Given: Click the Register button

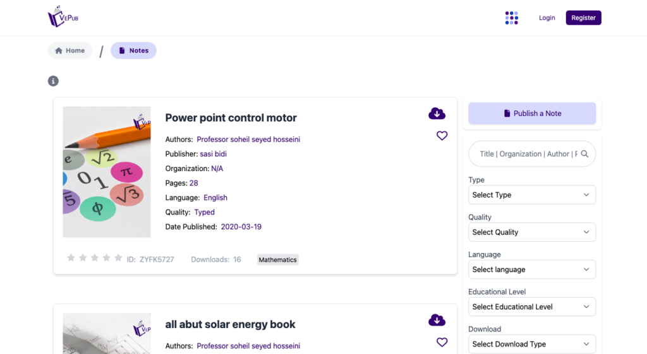Looking at the screenshot, I should [x=583, y=18].
